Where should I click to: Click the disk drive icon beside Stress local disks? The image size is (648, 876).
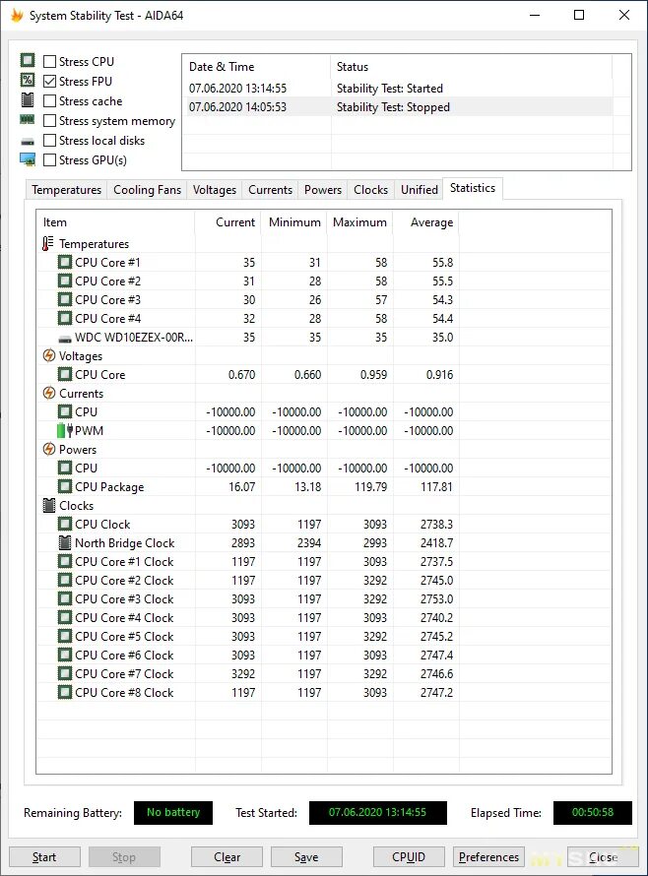tap(28, 142)
